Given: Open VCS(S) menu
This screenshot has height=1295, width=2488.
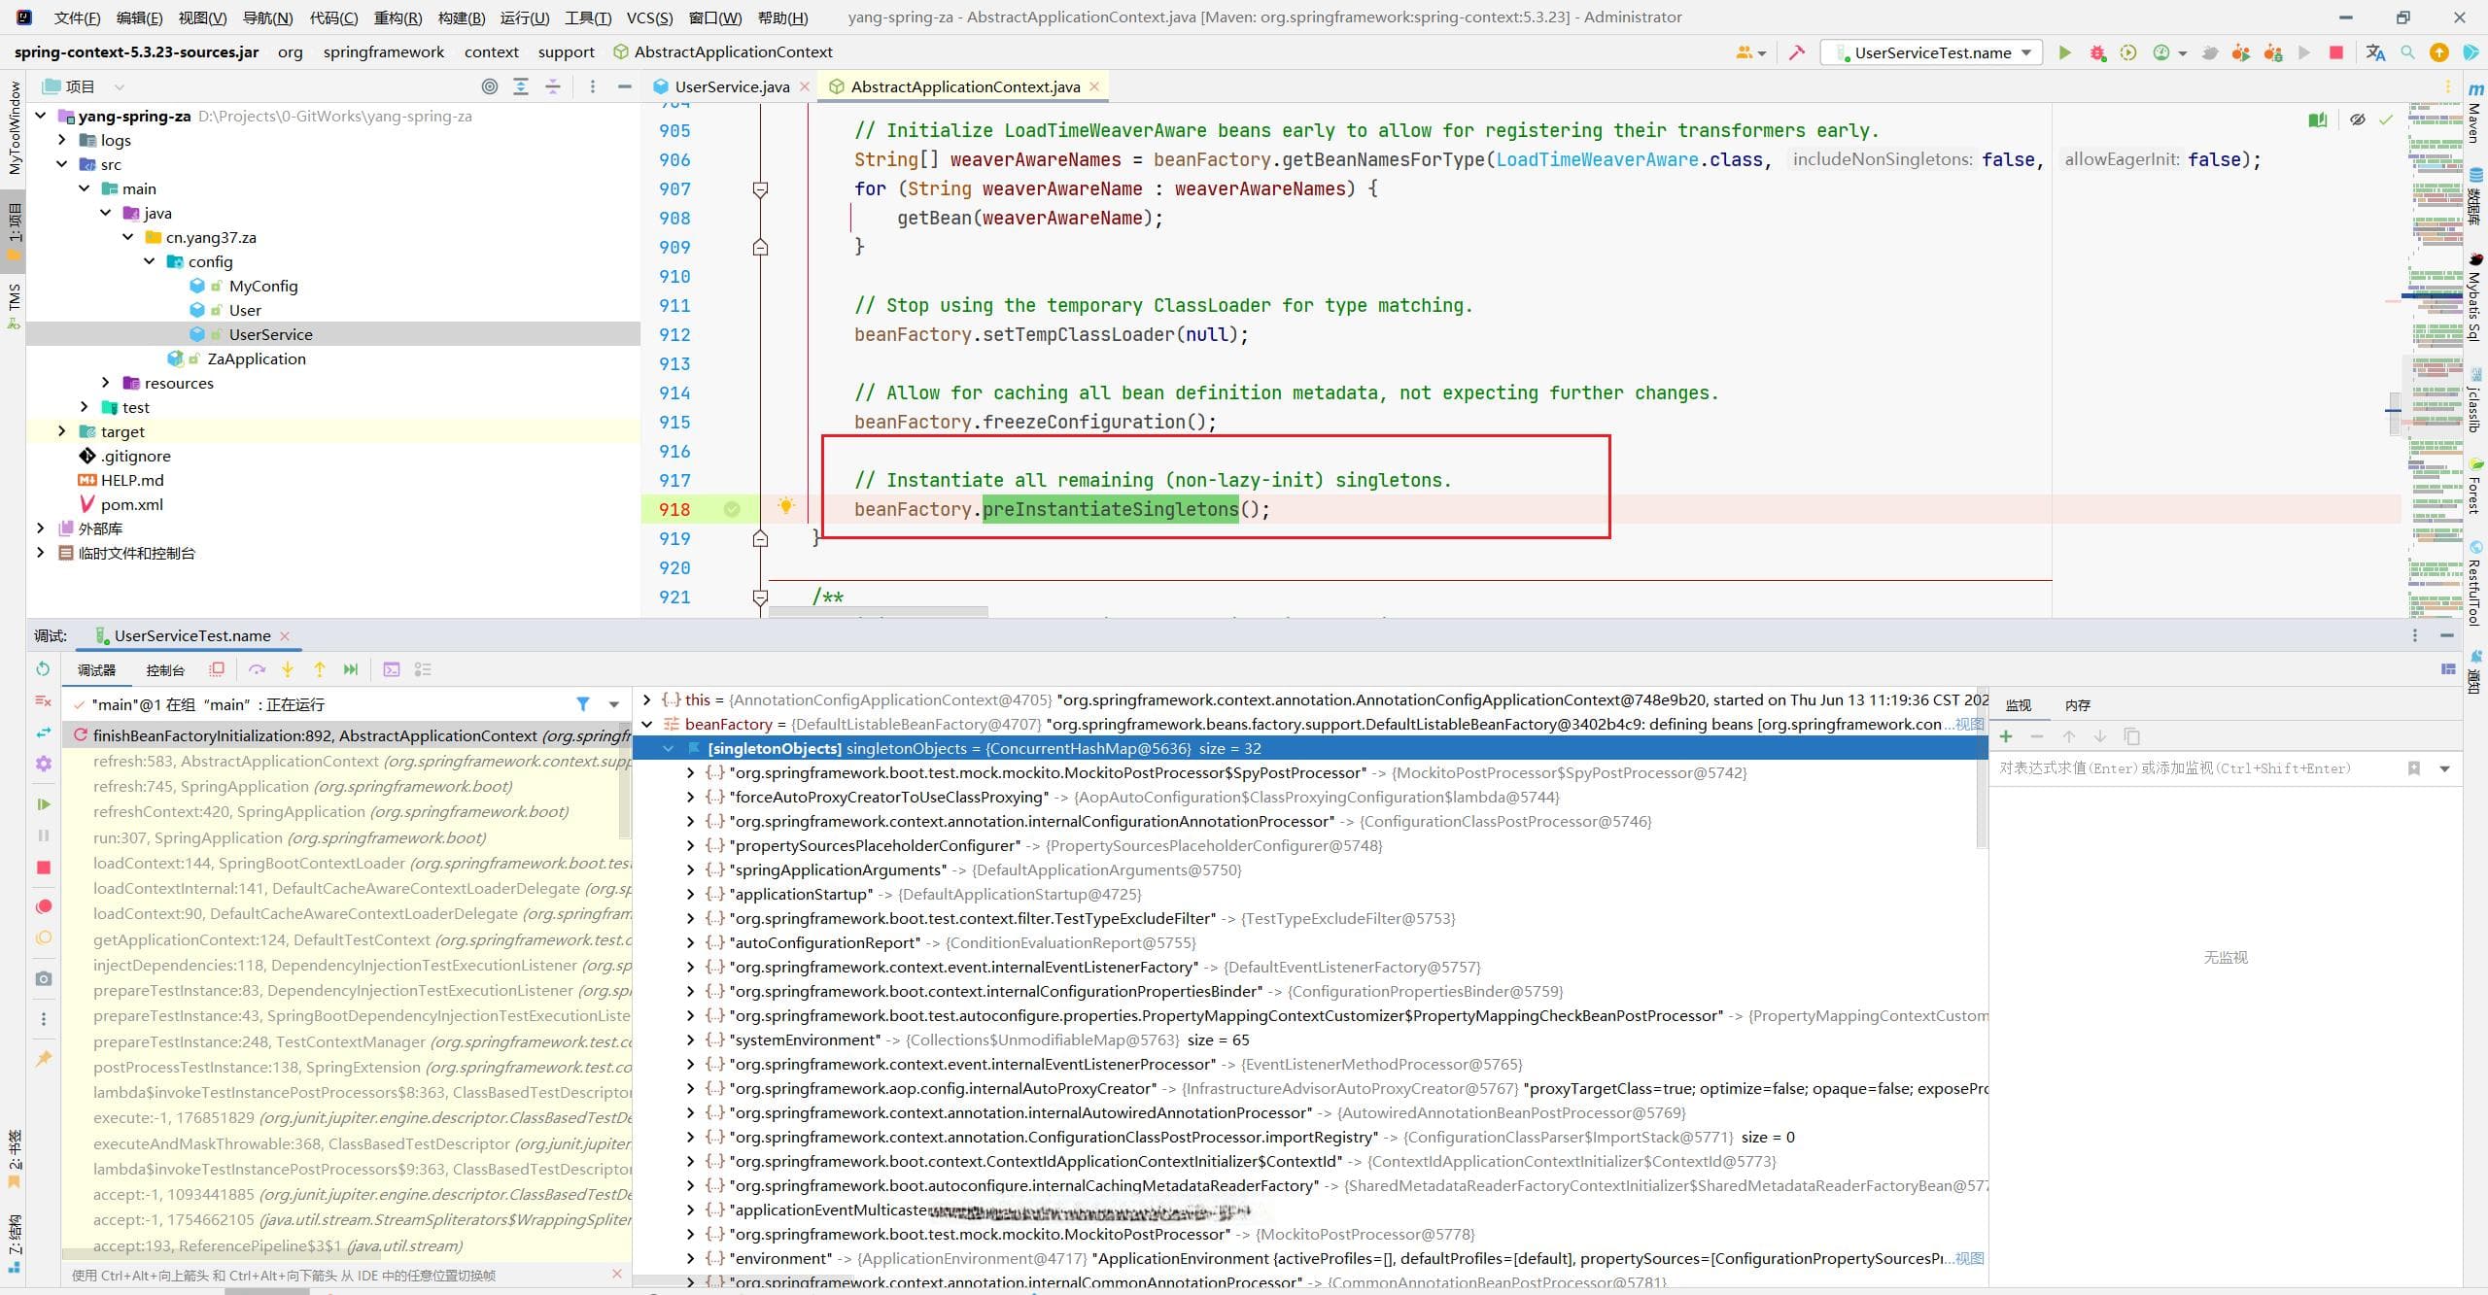Looking at the screenshot, I should point(649,17).
